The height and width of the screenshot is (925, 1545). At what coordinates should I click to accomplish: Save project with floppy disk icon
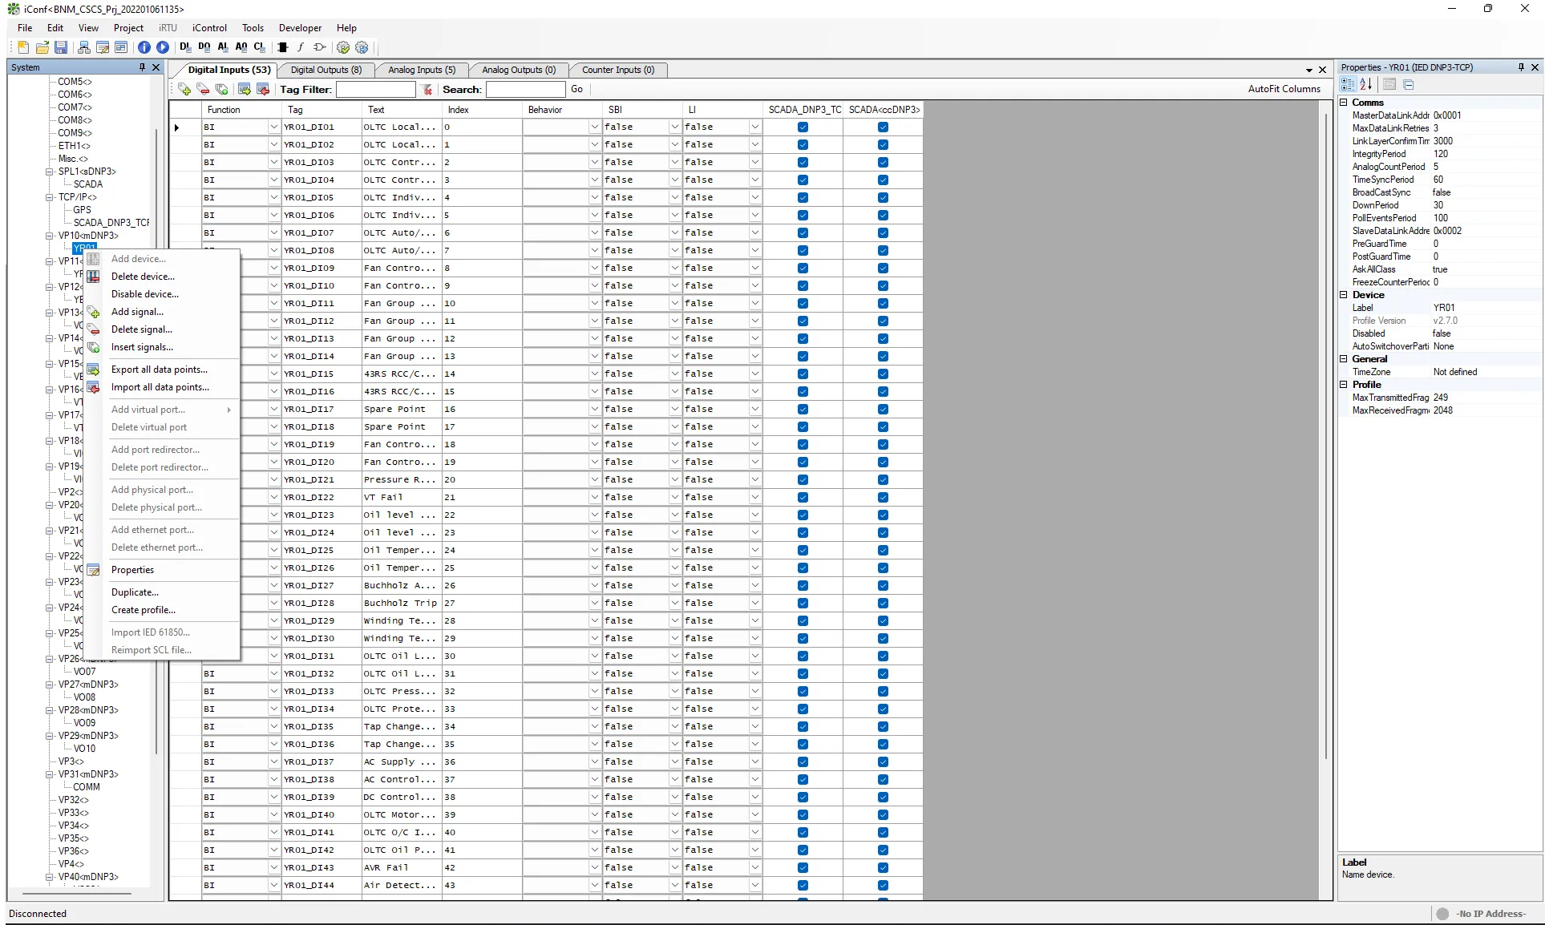[x=61, y=48]
